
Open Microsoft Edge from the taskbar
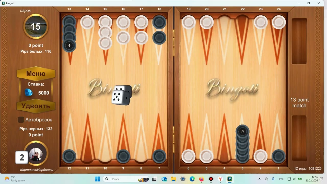coord(192,179)
